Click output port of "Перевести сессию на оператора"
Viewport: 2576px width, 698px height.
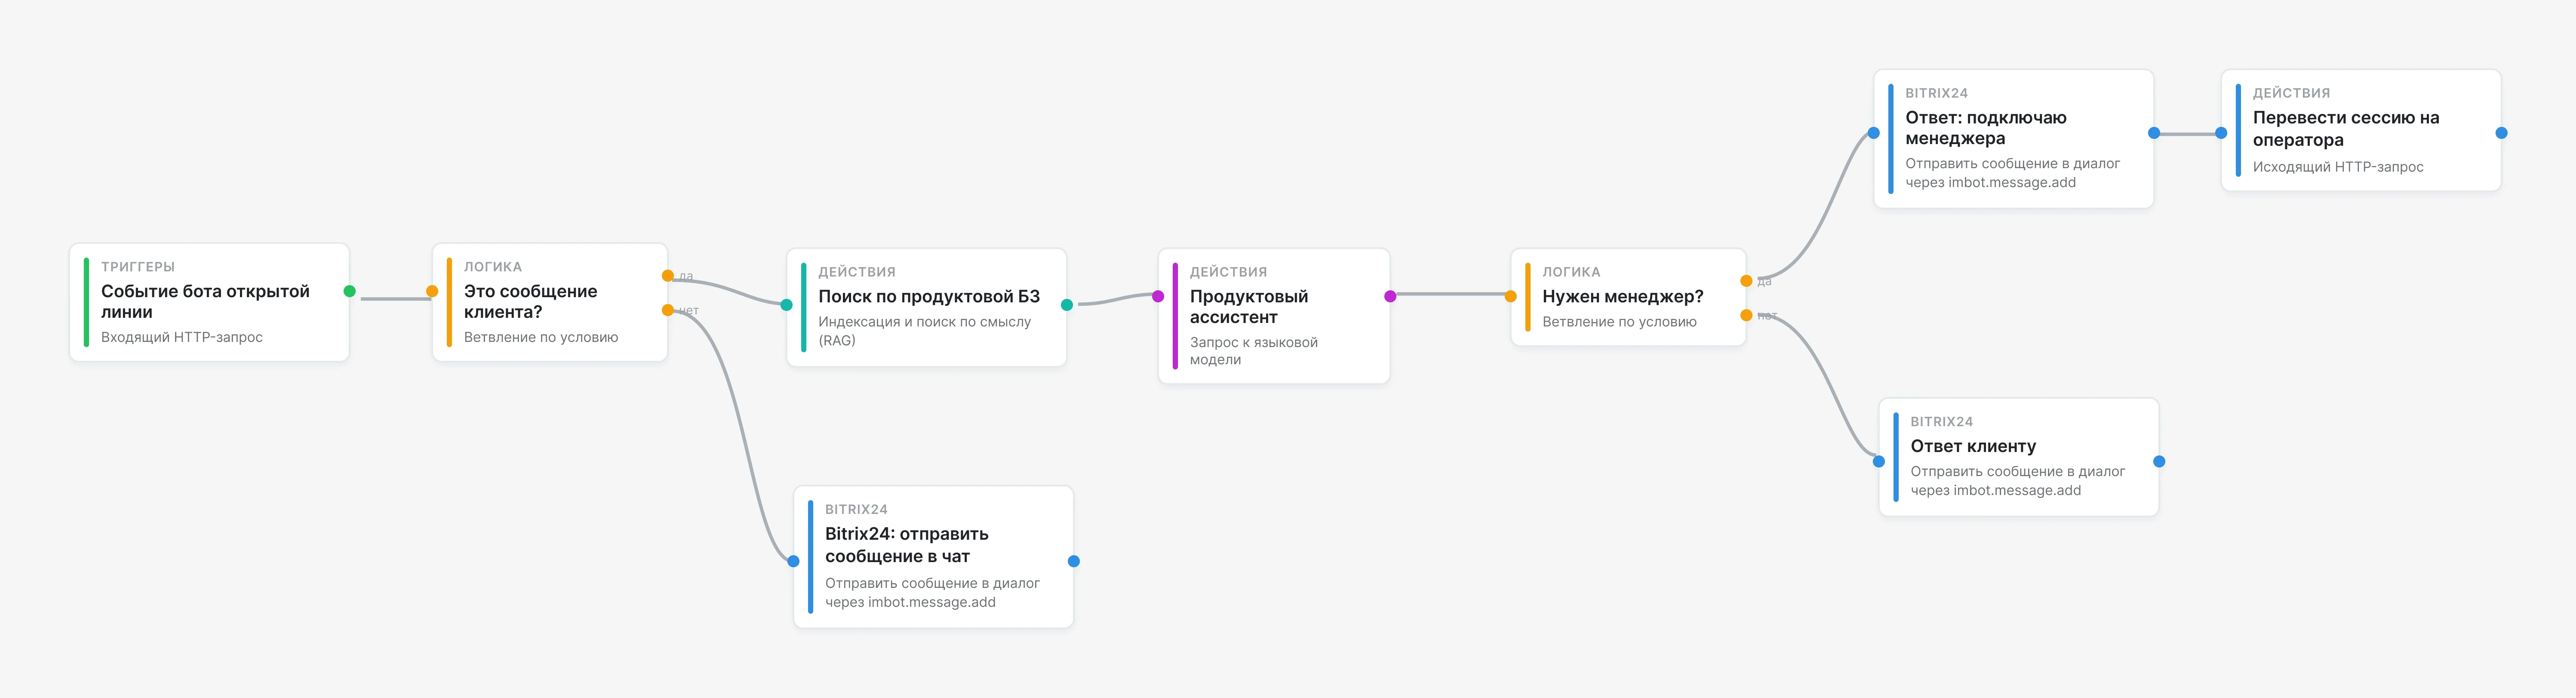pyautogui.click(x=2501, y=133)
